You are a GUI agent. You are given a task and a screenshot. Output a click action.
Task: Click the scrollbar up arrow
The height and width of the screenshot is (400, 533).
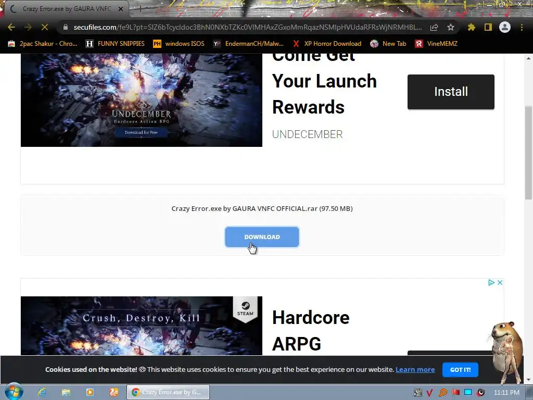(528, 58)
